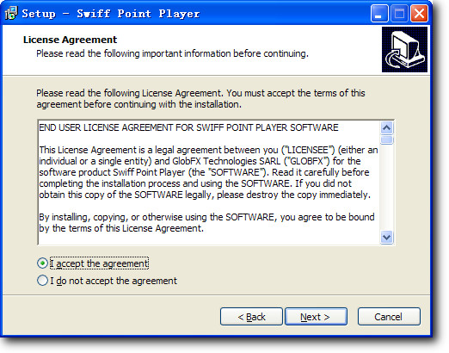Click the "I do not accept the agreement" label
This screenshot has height=353, width=449.
click(x=114, y=281)
